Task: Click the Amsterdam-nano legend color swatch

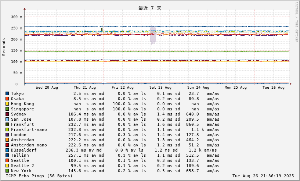Action: pyautogui.click(x=7, y=145)
